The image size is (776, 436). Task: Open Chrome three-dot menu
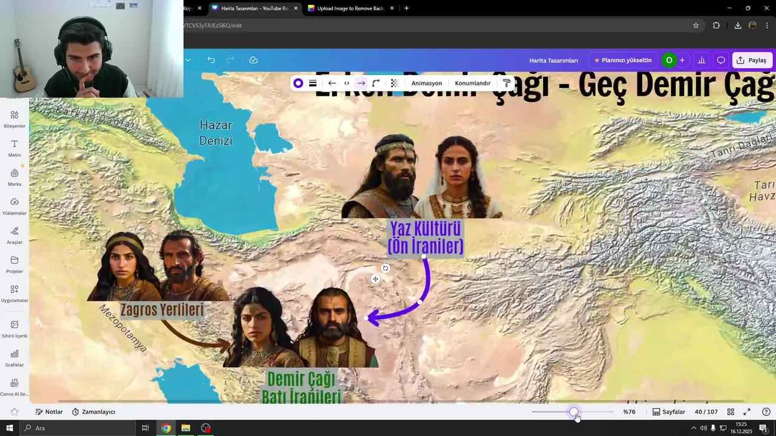pos(768,25)
